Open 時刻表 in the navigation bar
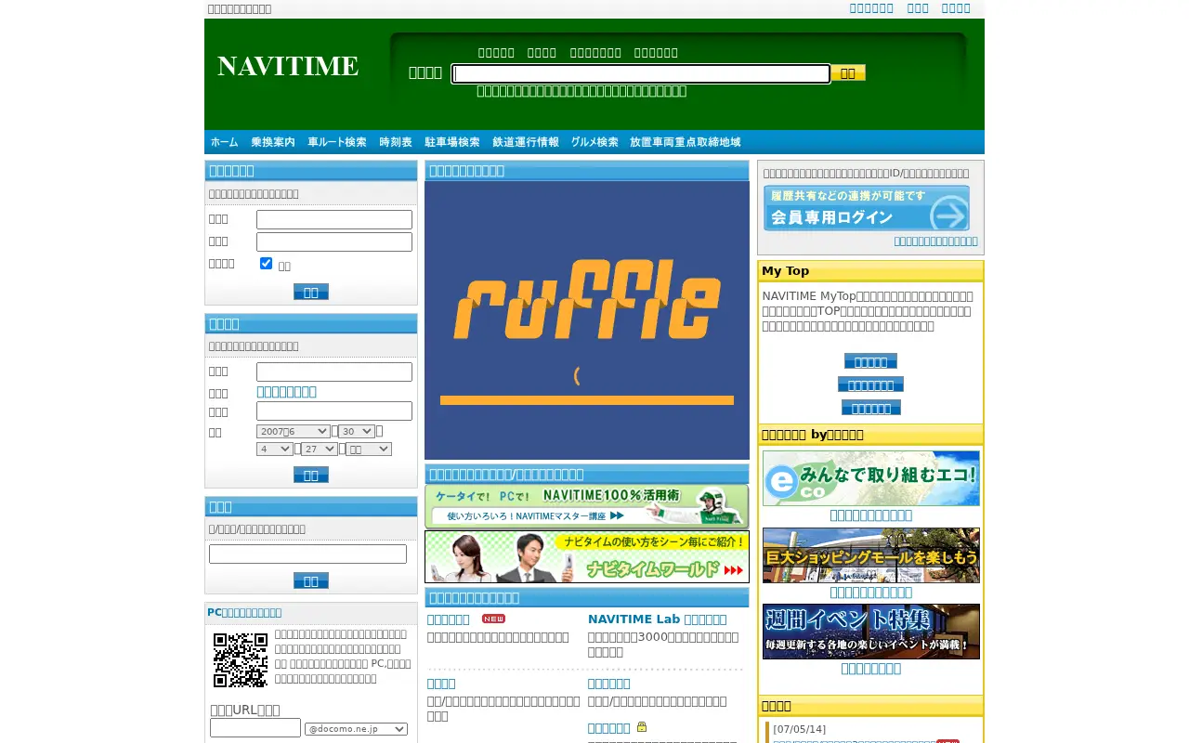The height and width of the screenshot is (743, 1189). (x=396, y=142)
